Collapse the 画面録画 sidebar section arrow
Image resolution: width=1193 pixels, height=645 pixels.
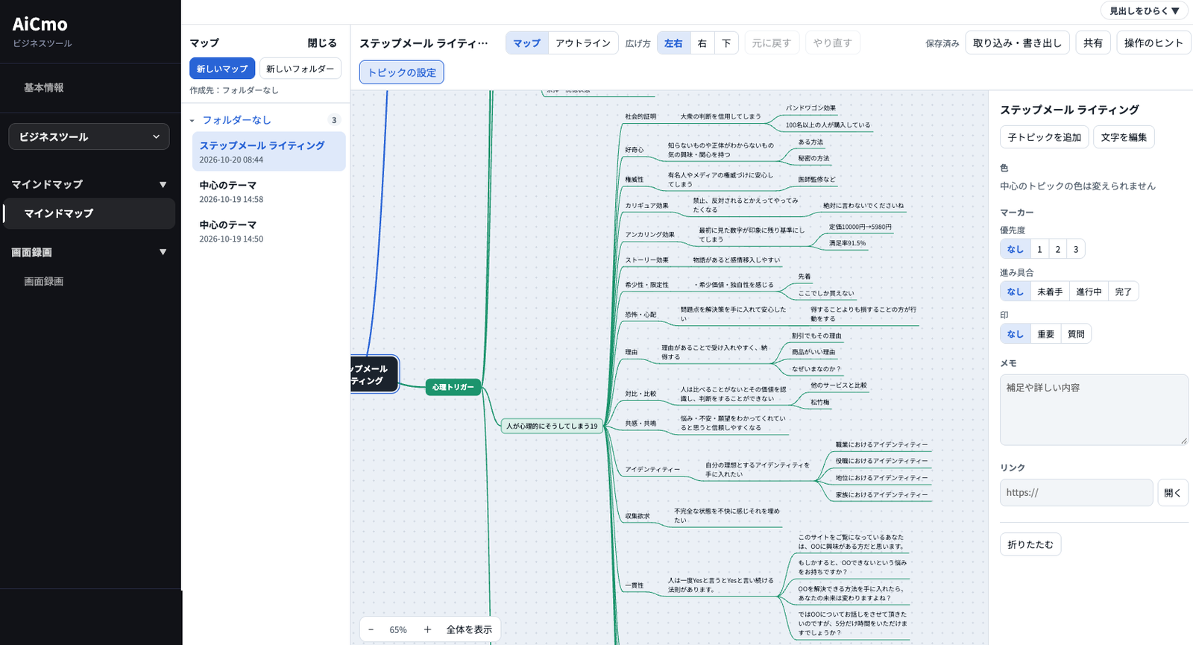tap(163, 252)
